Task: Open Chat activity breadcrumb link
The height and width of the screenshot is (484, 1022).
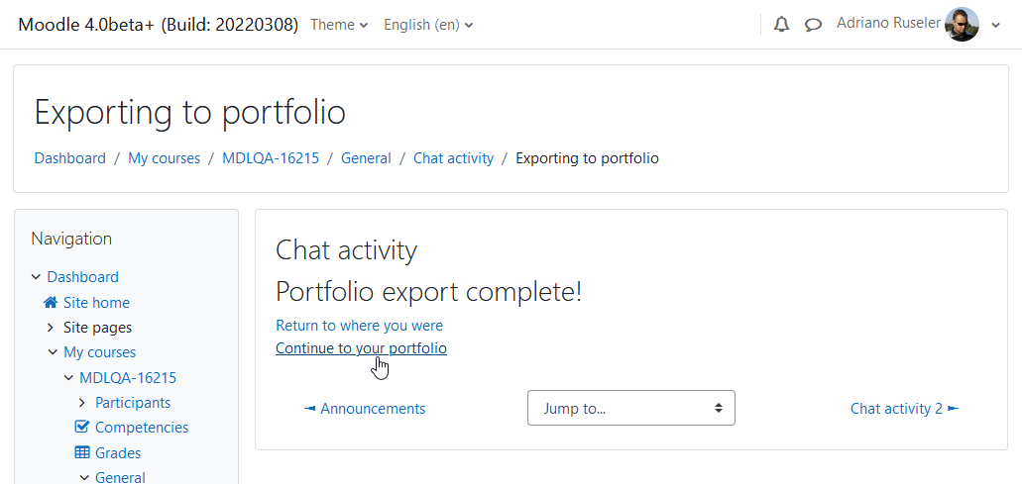Action: (454, 158)
